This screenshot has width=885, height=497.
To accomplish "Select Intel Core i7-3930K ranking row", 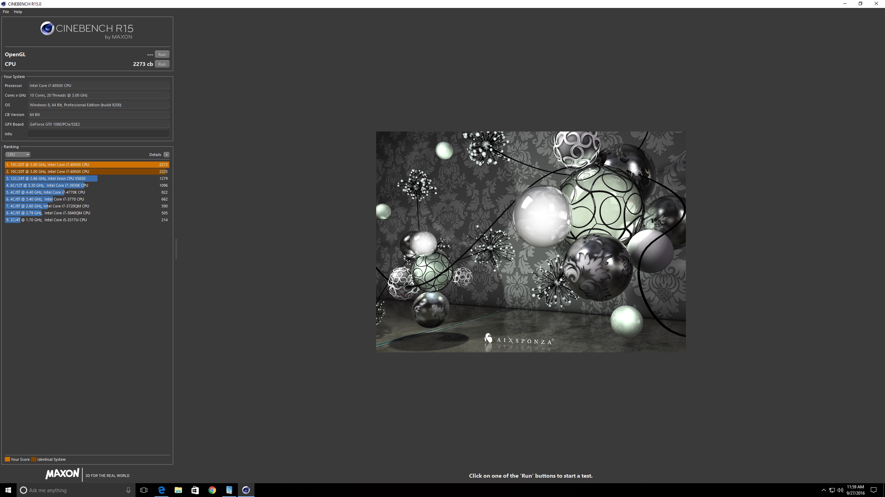I will 87,185.
